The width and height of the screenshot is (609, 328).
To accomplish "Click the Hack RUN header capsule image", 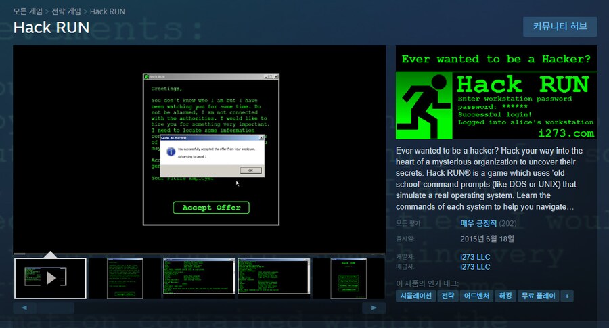I will click(497, 93).
